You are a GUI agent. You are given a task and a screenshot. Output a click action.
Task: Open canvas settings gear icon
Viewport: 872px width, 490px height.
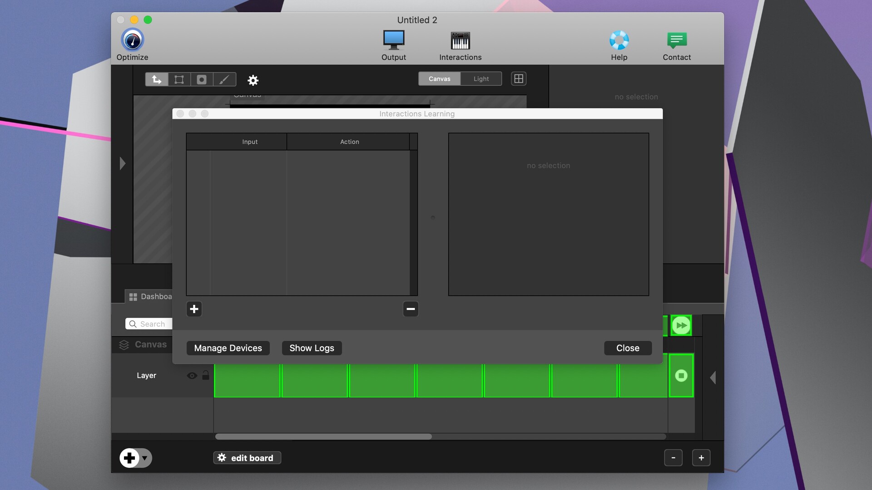pos(253,80)
